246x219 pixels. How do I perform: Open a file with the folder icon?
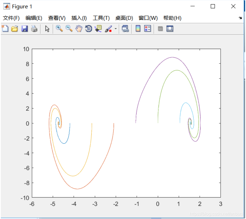(14, 29)
